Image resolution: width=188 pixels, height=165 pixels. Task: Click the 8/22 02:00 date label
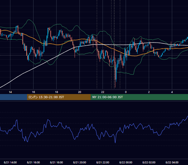tap(149, 162)
